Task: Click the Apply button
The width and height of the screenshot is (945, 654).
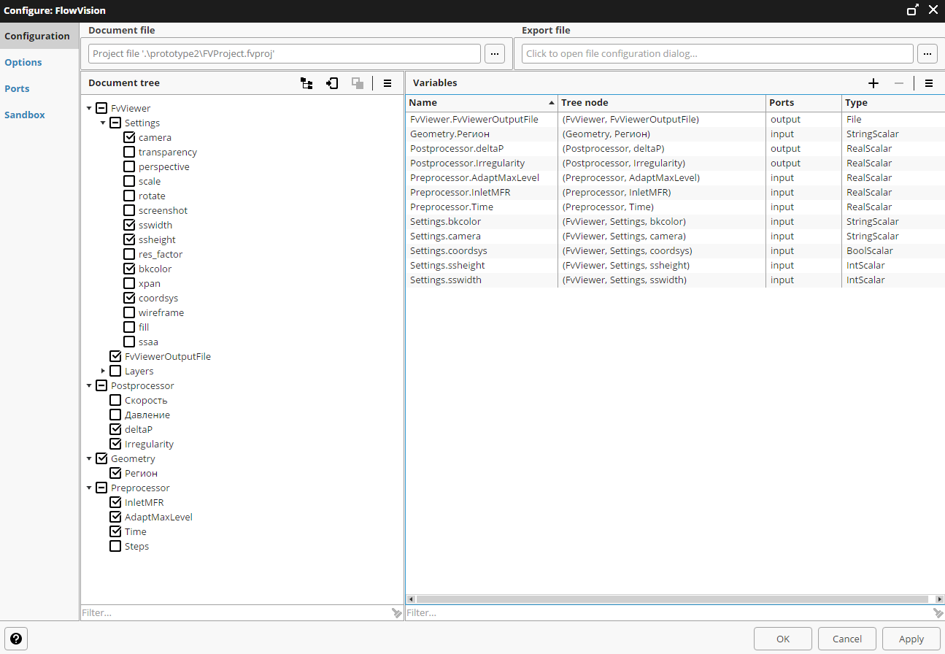Action: 911,639
